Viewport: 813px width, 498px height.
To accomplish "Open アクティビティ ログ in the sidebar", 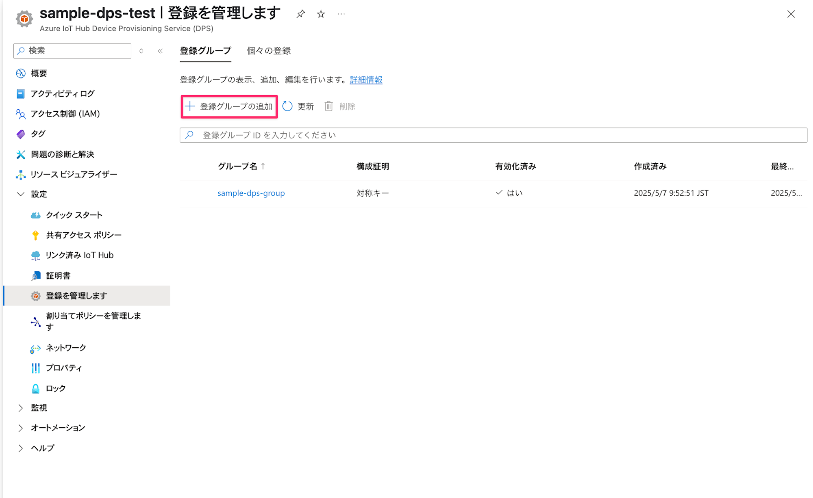I will click(x=63, y=93).
